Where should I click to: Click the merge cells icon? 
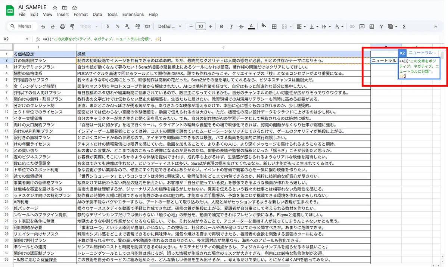284,27
